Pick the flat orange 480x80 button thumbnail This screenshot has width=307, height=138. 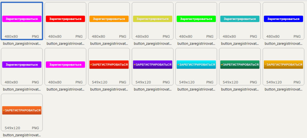click(x=109, y=19)
